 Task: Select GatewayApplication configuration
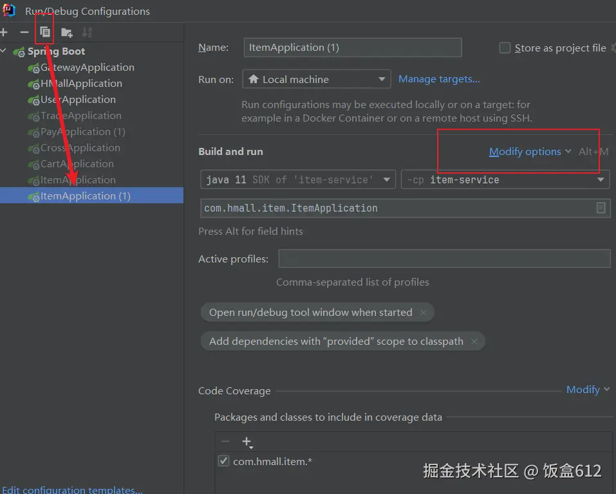pyautogui.click(x=87, y=68)
